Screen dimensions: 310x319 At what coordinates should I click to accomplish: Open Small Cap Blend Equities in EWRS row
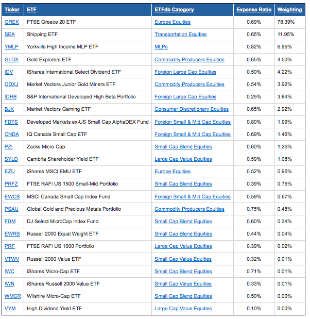(x=183, y=234)
